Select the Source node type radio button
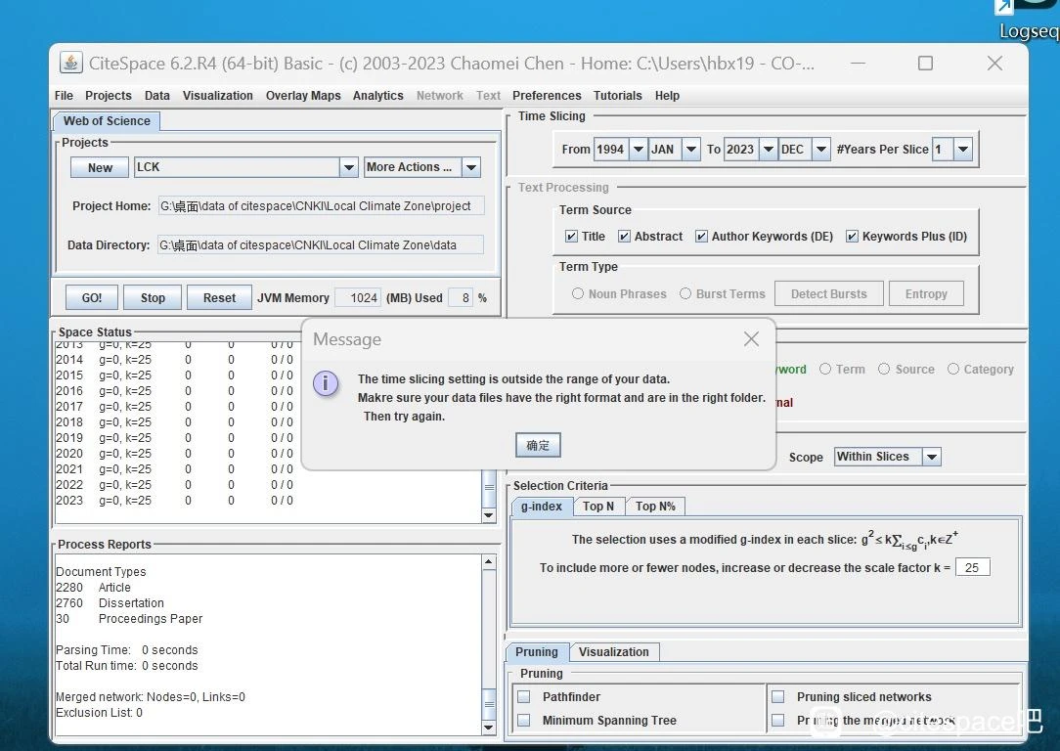The width and height of the screenshot is (1060, 751). tap(884, 369)
